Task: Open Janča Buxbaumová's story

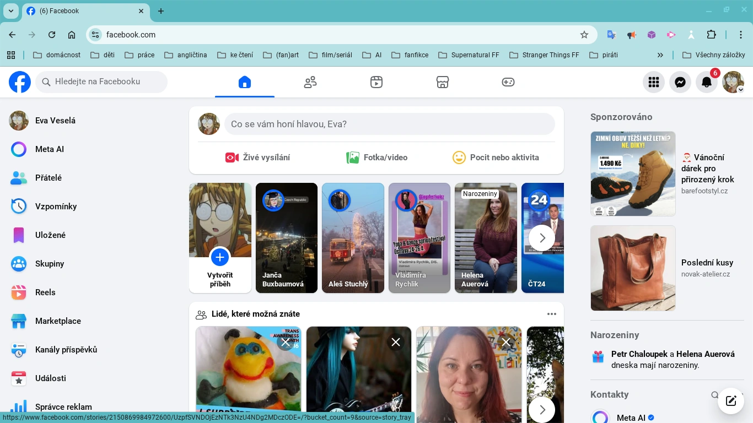Action: click(x=287, y=238)
